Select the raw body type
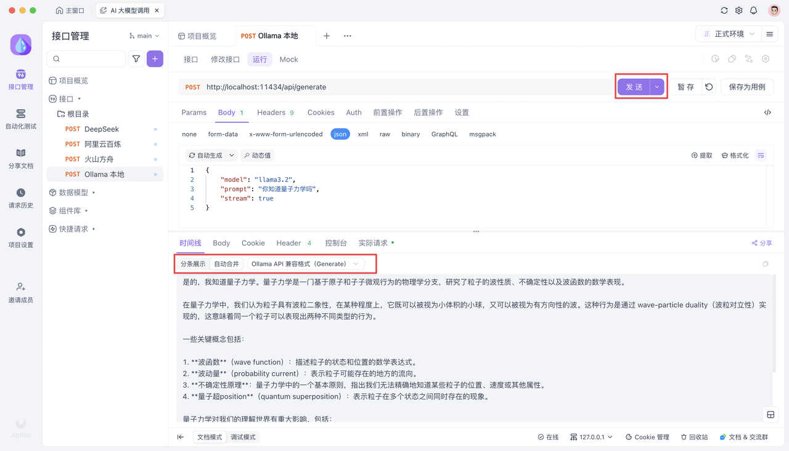789x451 pixels. tap(385, 134)
